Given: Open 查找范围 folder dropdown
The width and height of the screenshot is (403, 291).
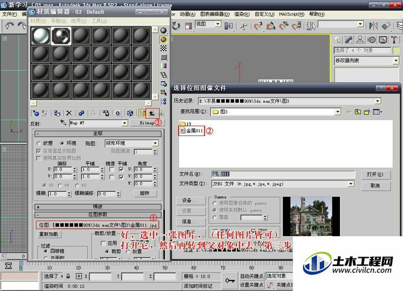Looking at the screenshot, I should click(338, 111).
